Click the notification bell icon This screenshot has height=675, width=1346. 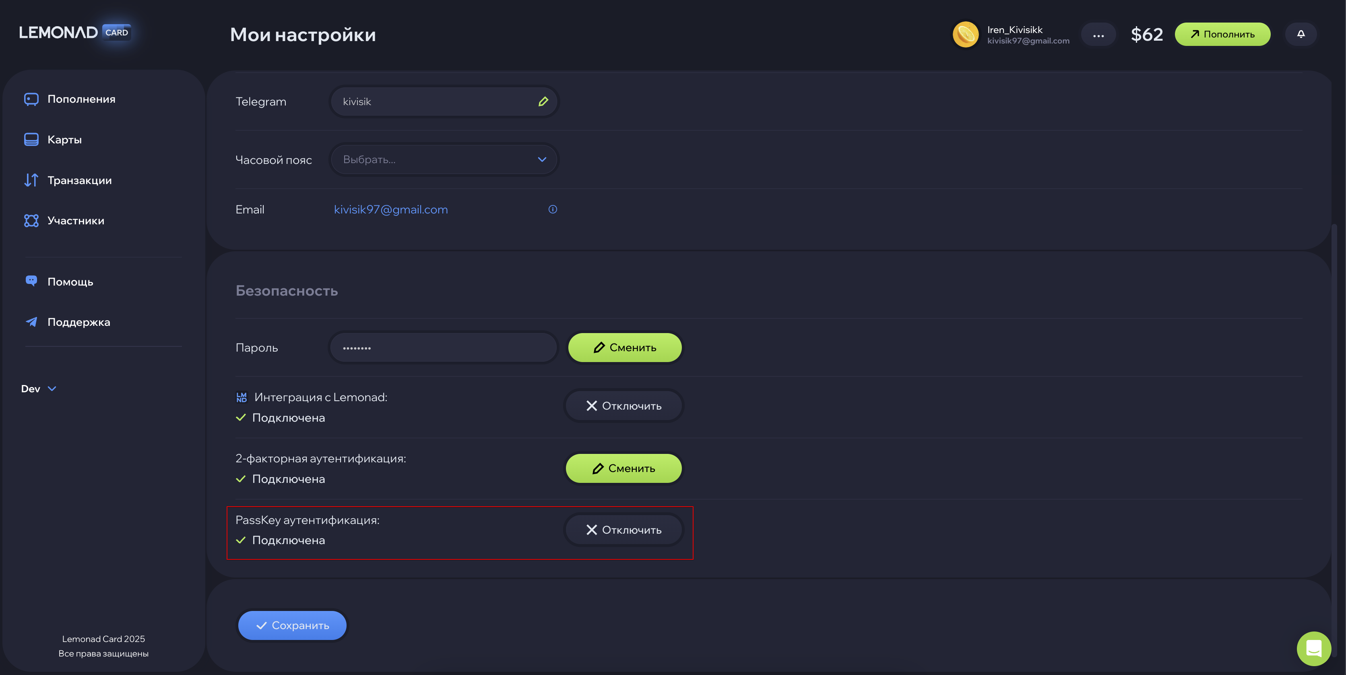(x=1301, y=34)
